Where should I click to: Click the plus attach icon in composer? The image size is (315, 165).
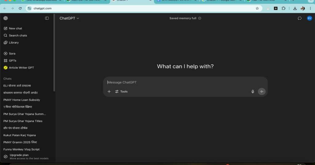109,91
